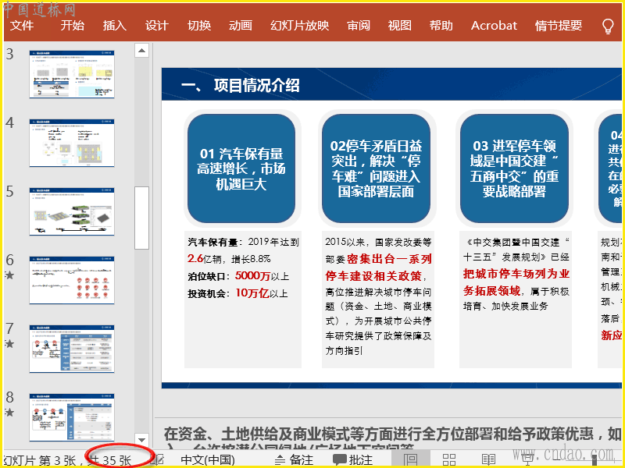Toggle the 备注 notes pane

pyautogui.click(x=295, y=460)
